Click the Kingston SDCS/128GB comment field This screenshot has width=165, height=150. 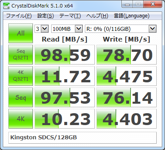82,138
